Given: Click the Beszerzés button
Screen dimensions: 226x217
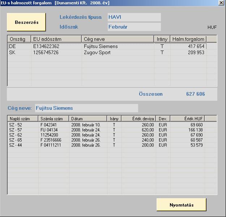Looking at the screenshot, I should [26, 22].
